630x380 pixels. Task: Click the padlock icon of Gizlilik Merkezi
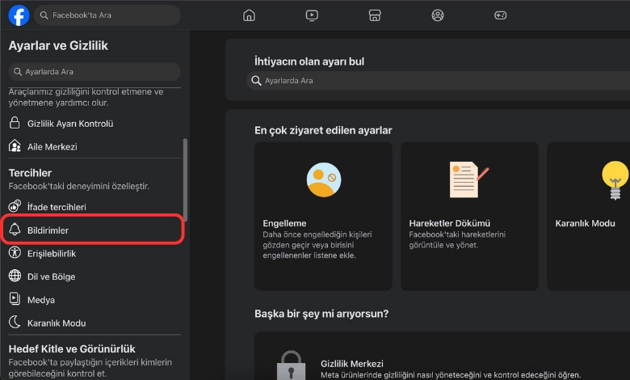point(291,365)
